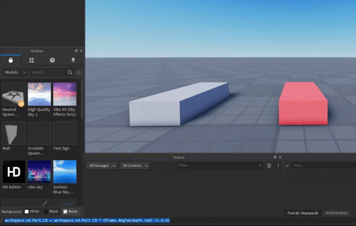Open the Recent assets clock tab
Image resolution: width=356 pixels, height=226 pixels.
52,60
